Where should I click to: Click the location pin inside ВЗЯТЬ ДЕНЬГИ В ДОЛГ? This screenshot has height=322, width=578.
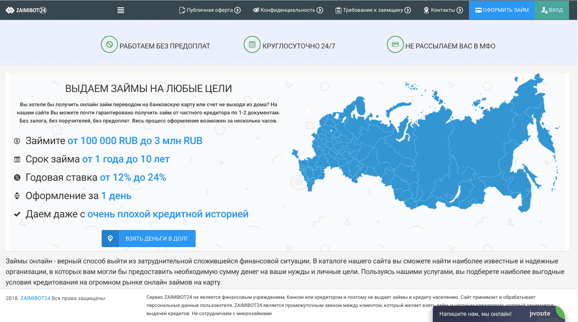pyautogui.click(x=110, y=238)
